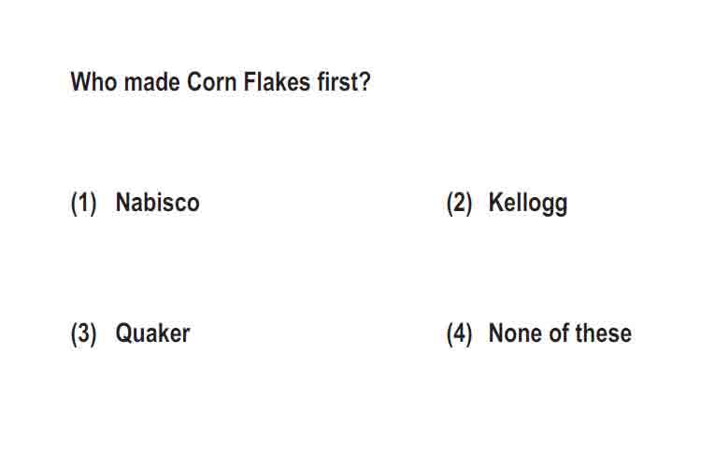Click the (2) option number
Image resolution: width=701 pixels, height=467 pixels.
pyautogui.click(x=459, y=204)
